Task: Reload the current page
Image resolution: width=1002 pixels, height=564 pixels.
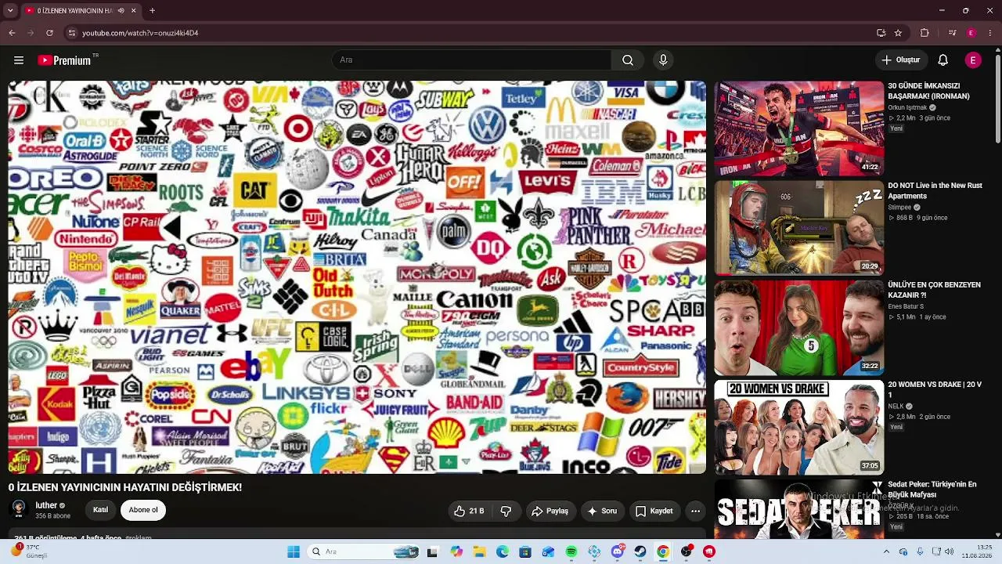Action: pos(49,33)
